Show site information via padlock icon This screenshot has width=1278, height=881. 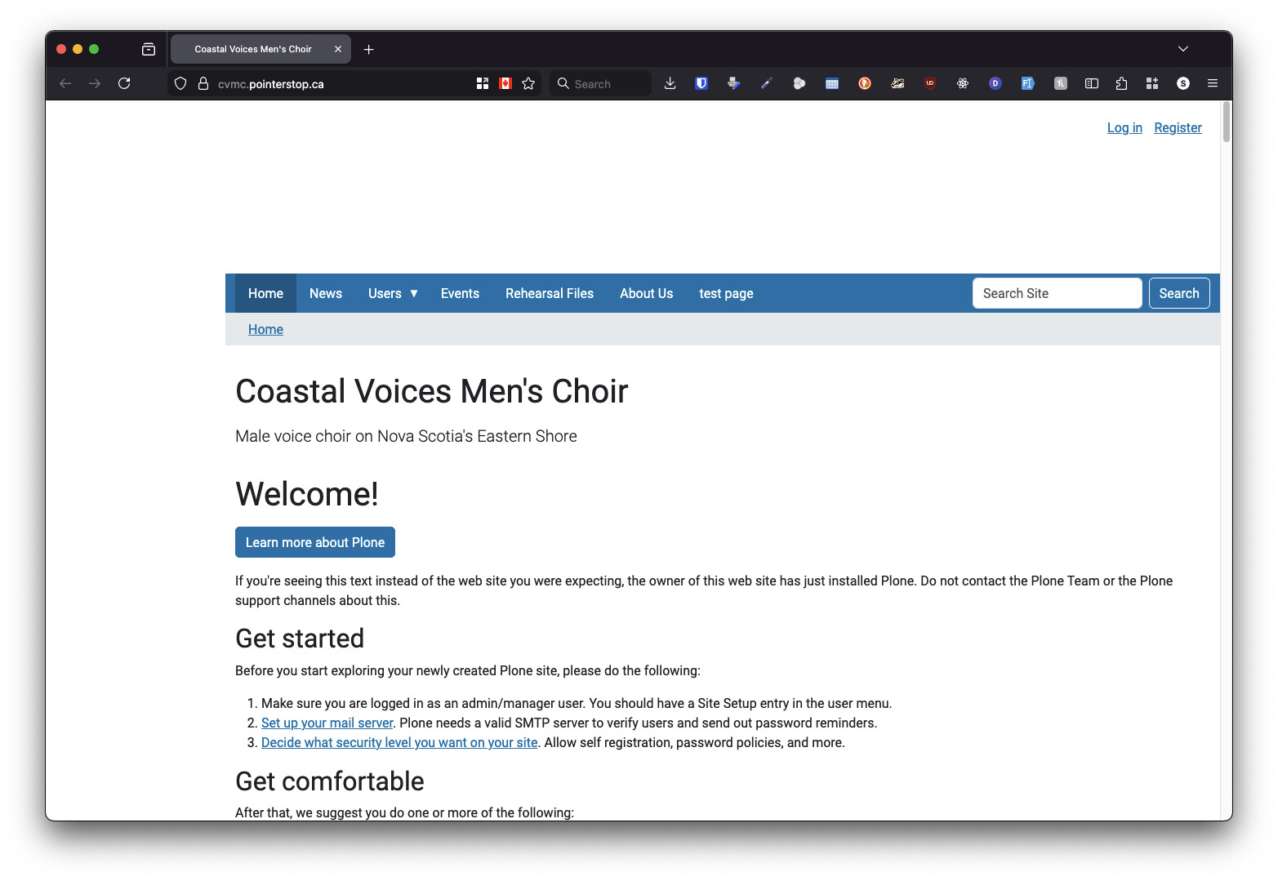[203, 83]
